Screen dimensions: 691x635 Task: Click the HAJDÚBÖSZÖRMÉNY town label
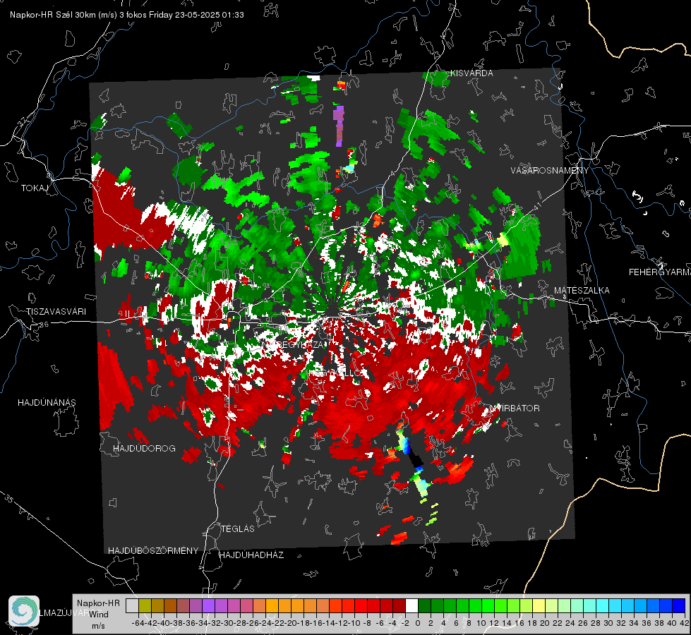(x=153, y=550)
